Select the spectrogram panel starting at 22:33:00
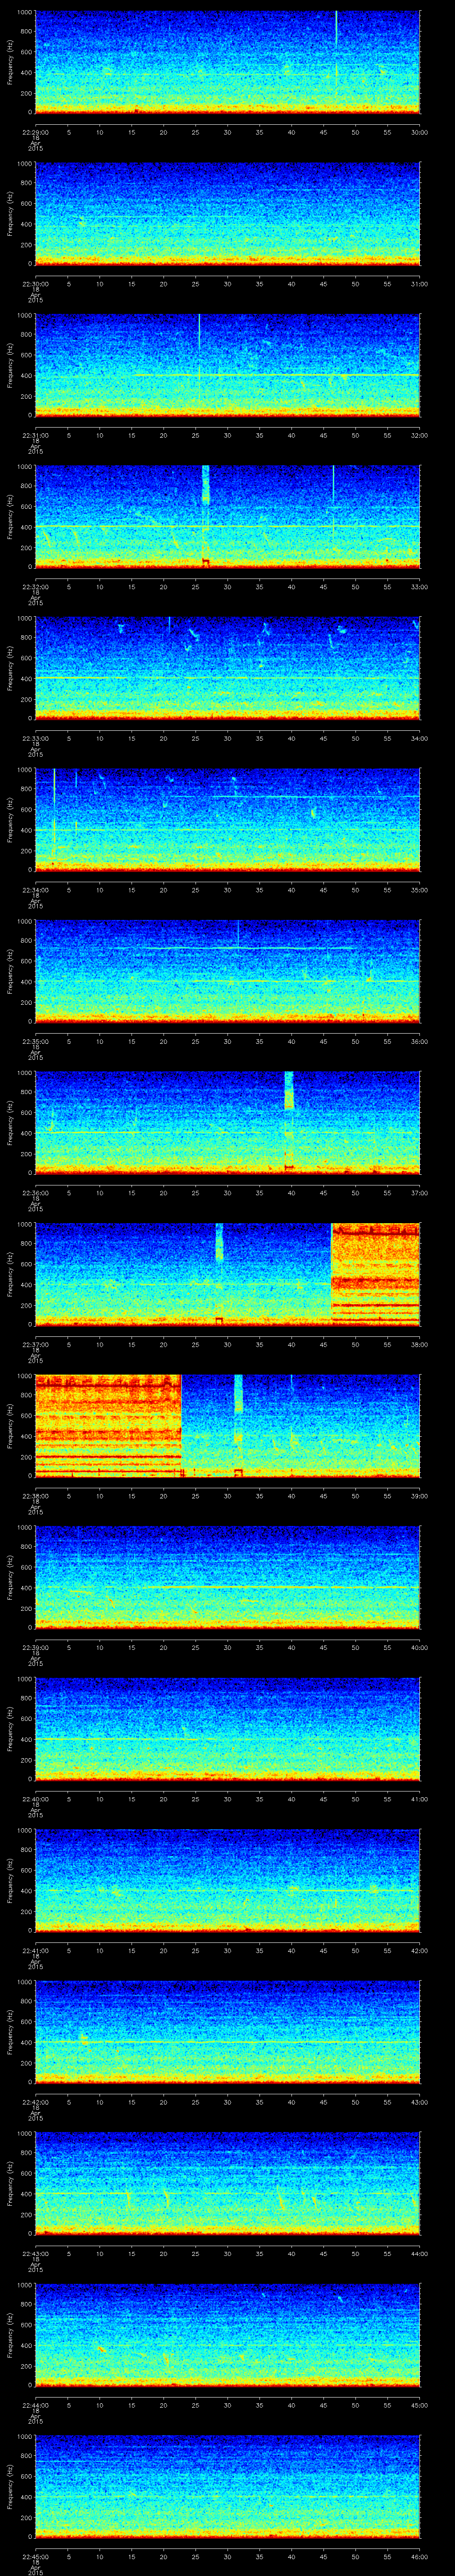Screen dimensions: 455x2576 227,668
